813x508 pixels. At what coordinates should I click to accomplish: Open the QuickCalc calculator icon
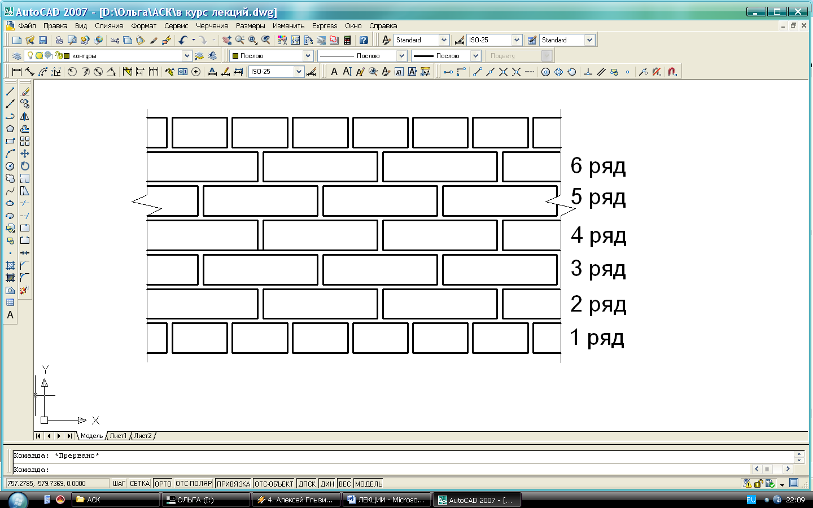point(347,40)
